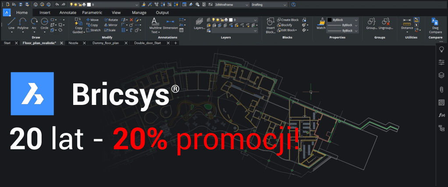Click the Mirror tool
The image size is (448, 187).
111,25
